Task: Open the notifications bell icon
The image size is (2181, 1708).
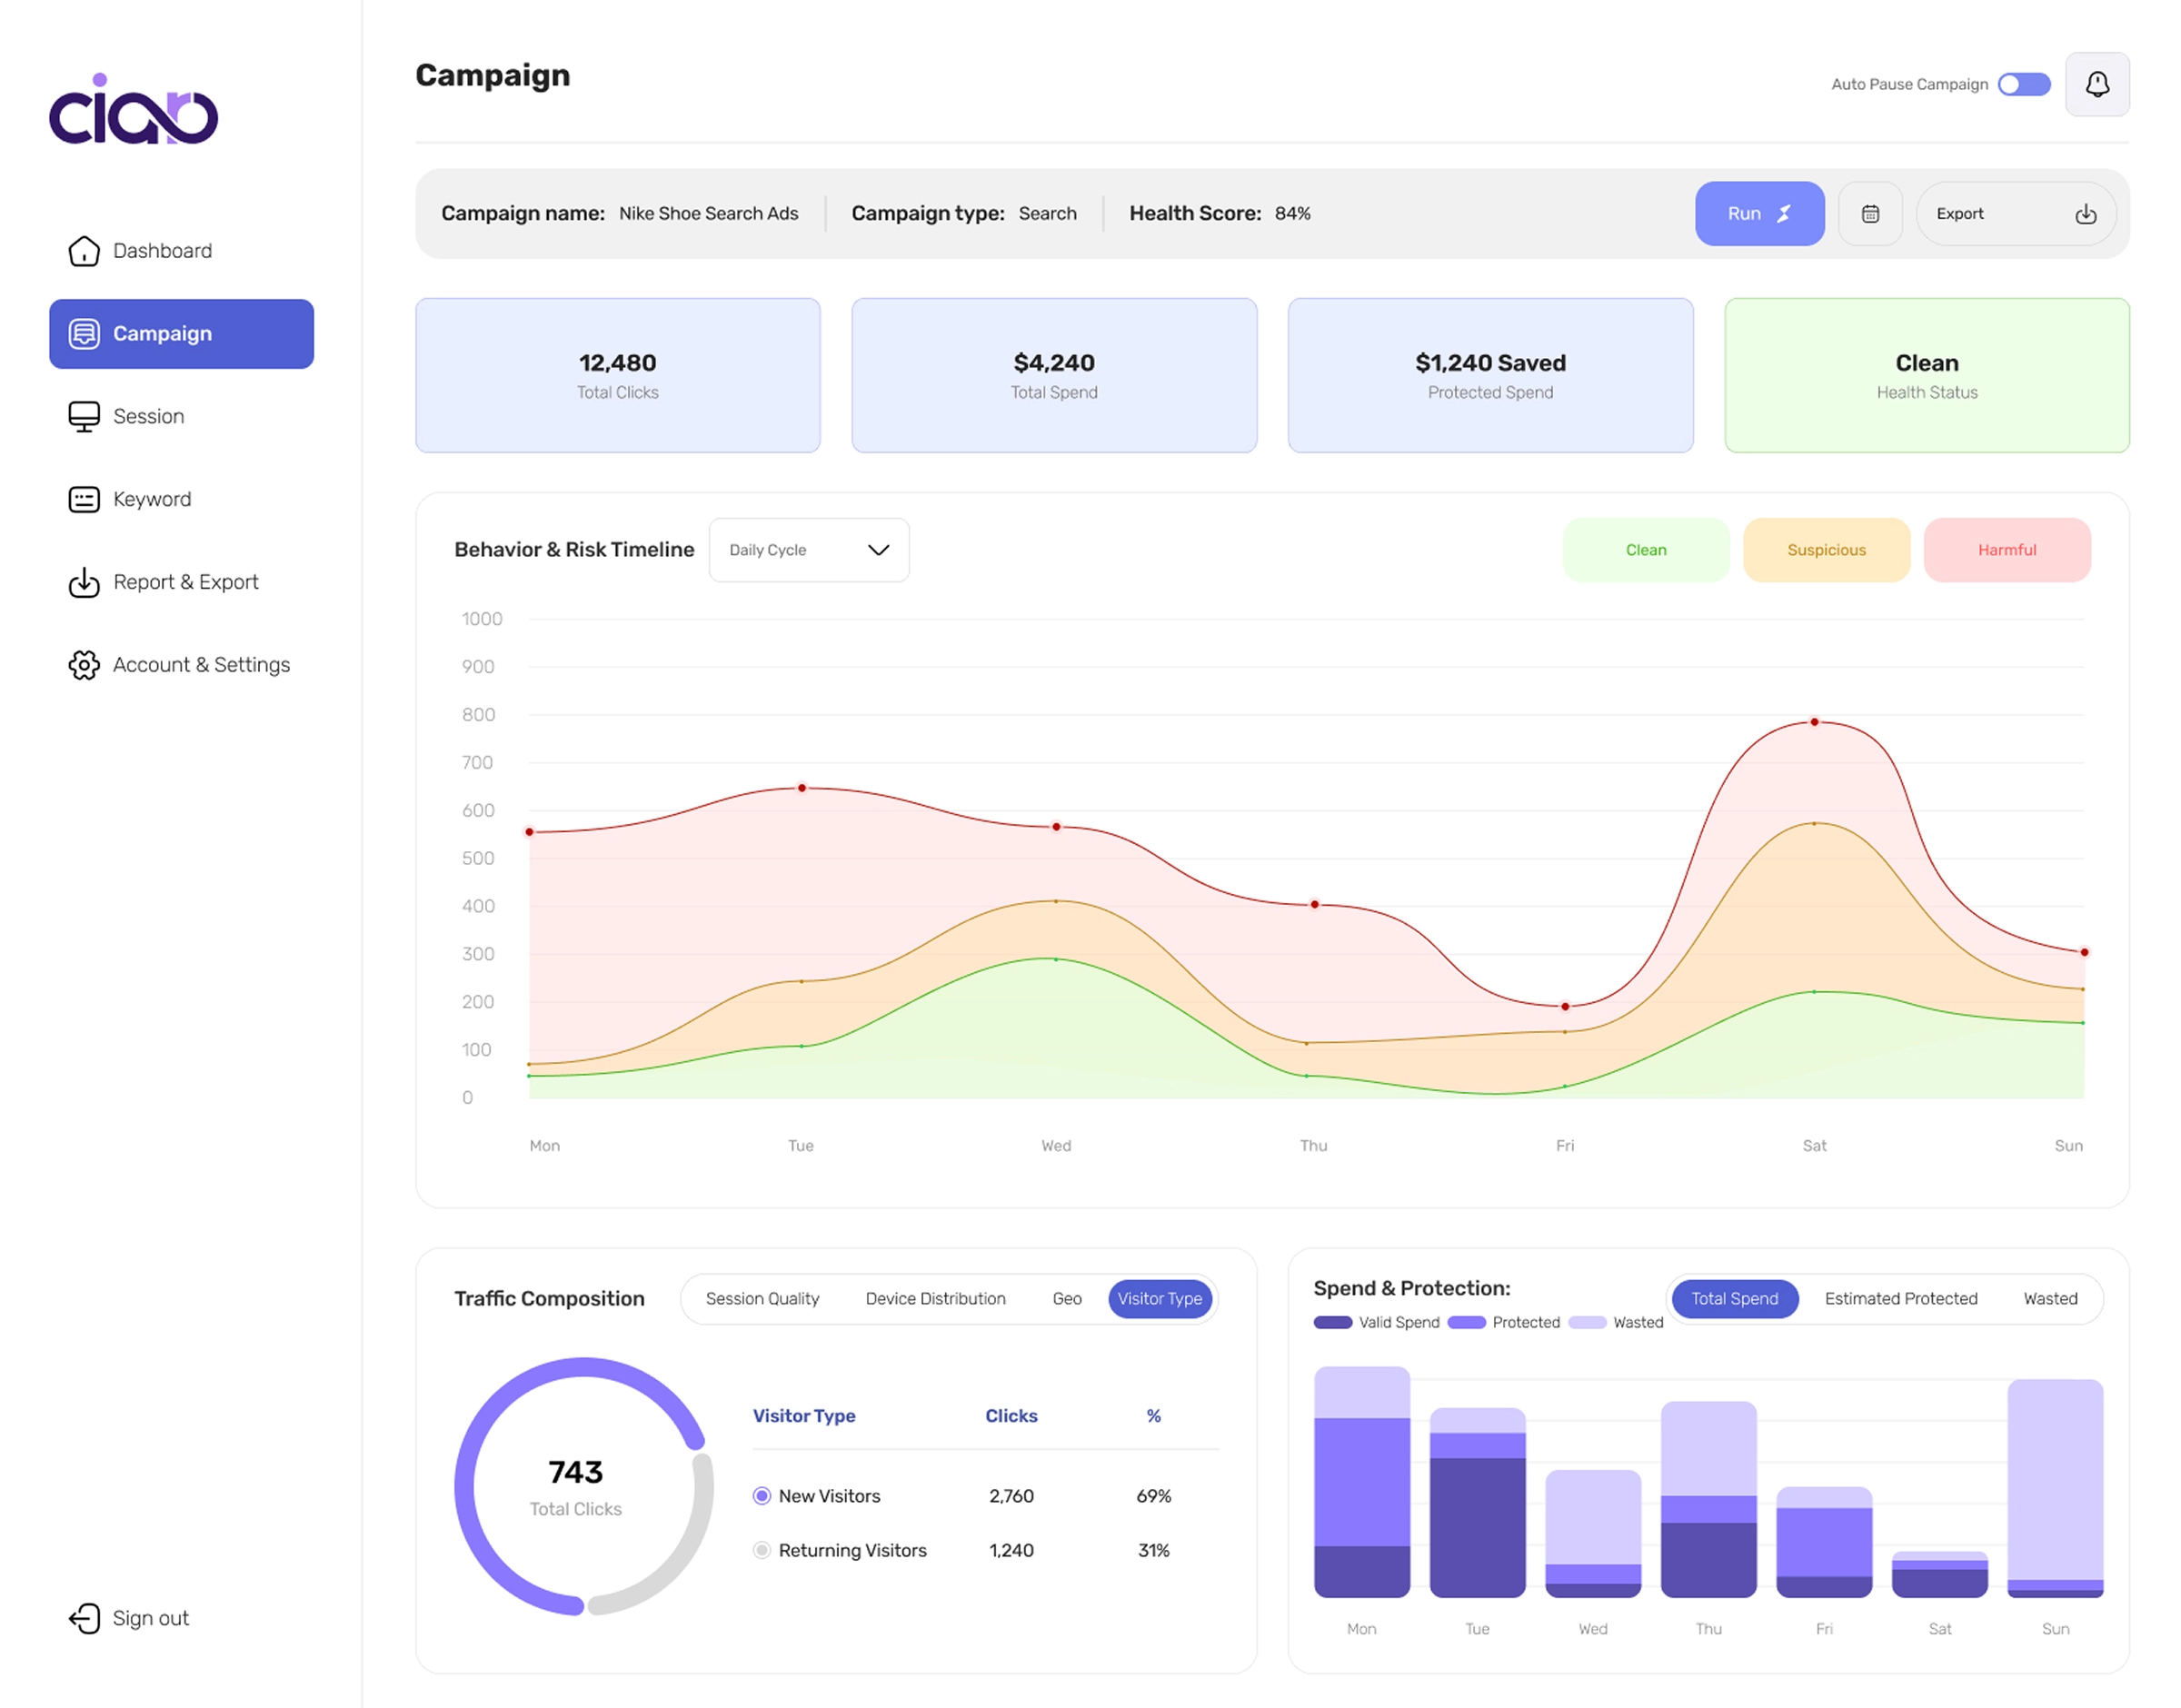Action: tap(2097, 84)
